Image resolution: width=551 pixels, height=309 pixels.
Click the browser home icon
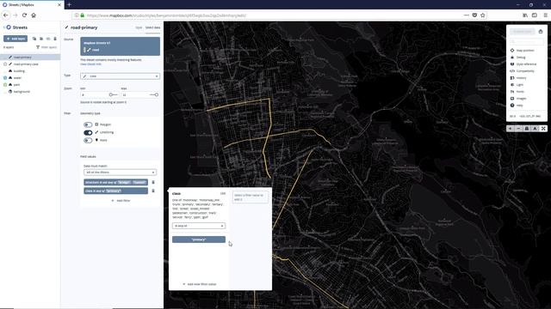click(x=34, y=15)
